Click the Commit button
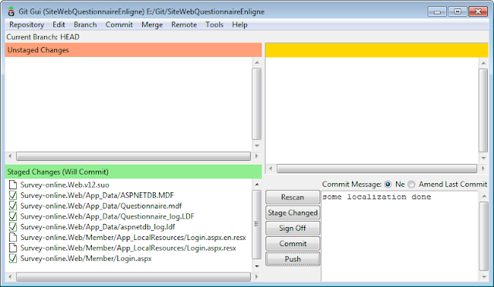This screenshot has height=287, width=494. click(x=293, y=243)
